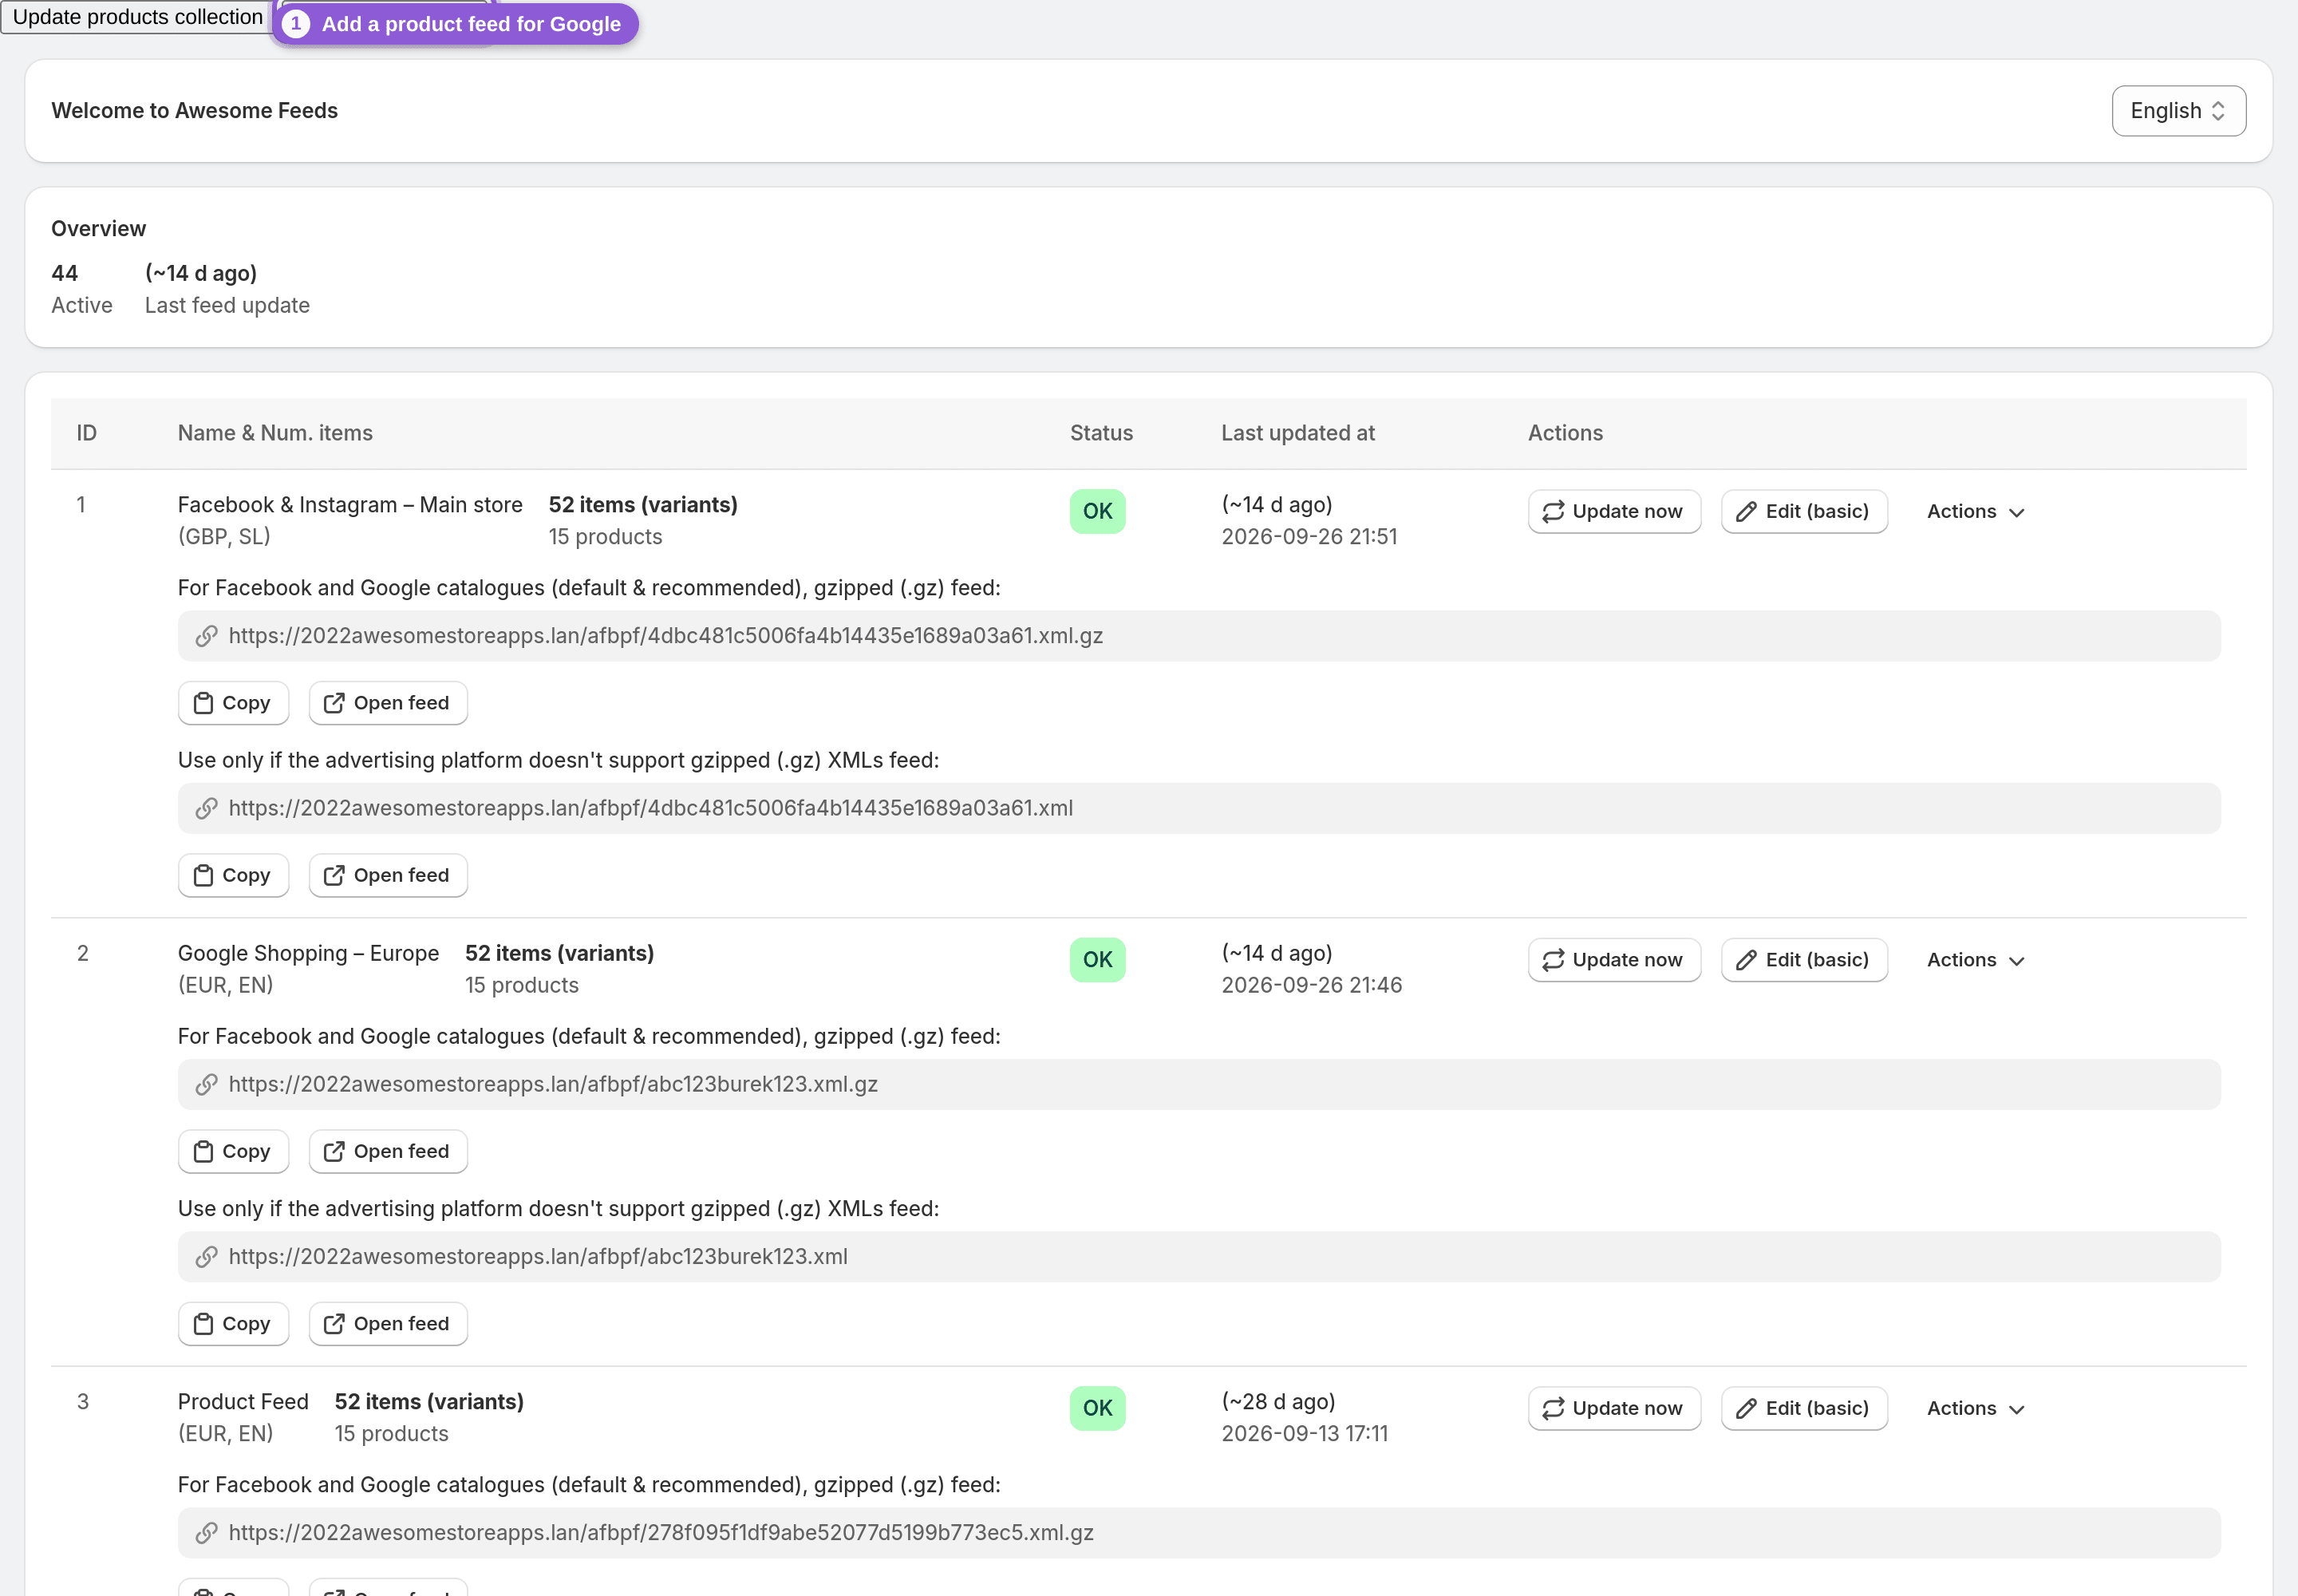Screen dimensions: 2298x1596
Task: Click link icon beside abc123burek123.xml.gz
Action: pyautogui.click(x=207, y=1084)
